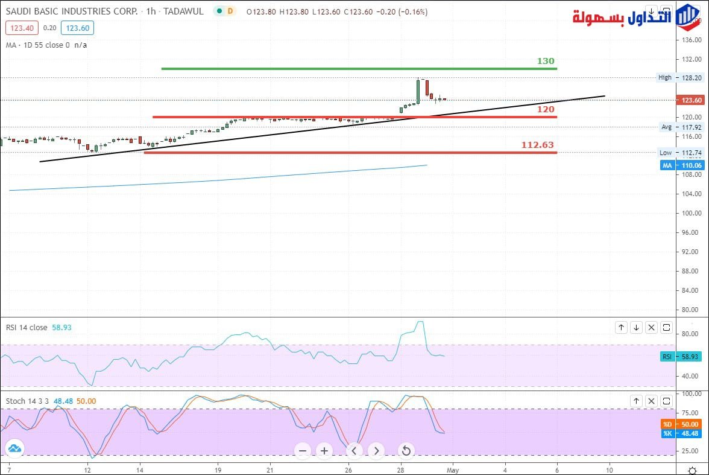Click the red 123.60 last price label

[x=690, y=100]
